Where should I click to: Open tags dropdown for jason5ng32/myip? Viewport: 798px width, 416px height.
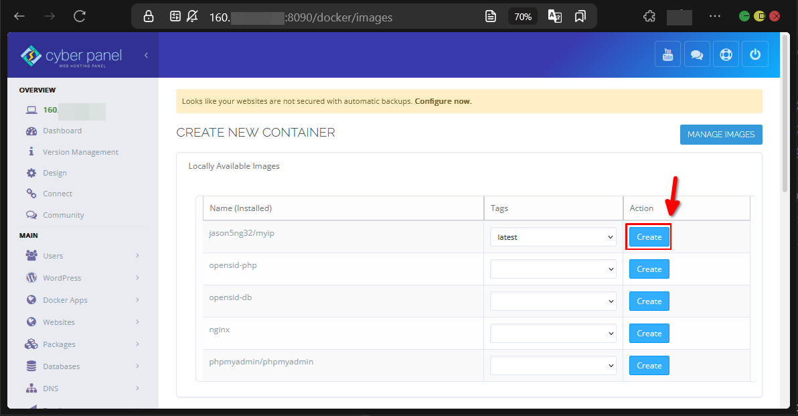click(x=553, y=237)
